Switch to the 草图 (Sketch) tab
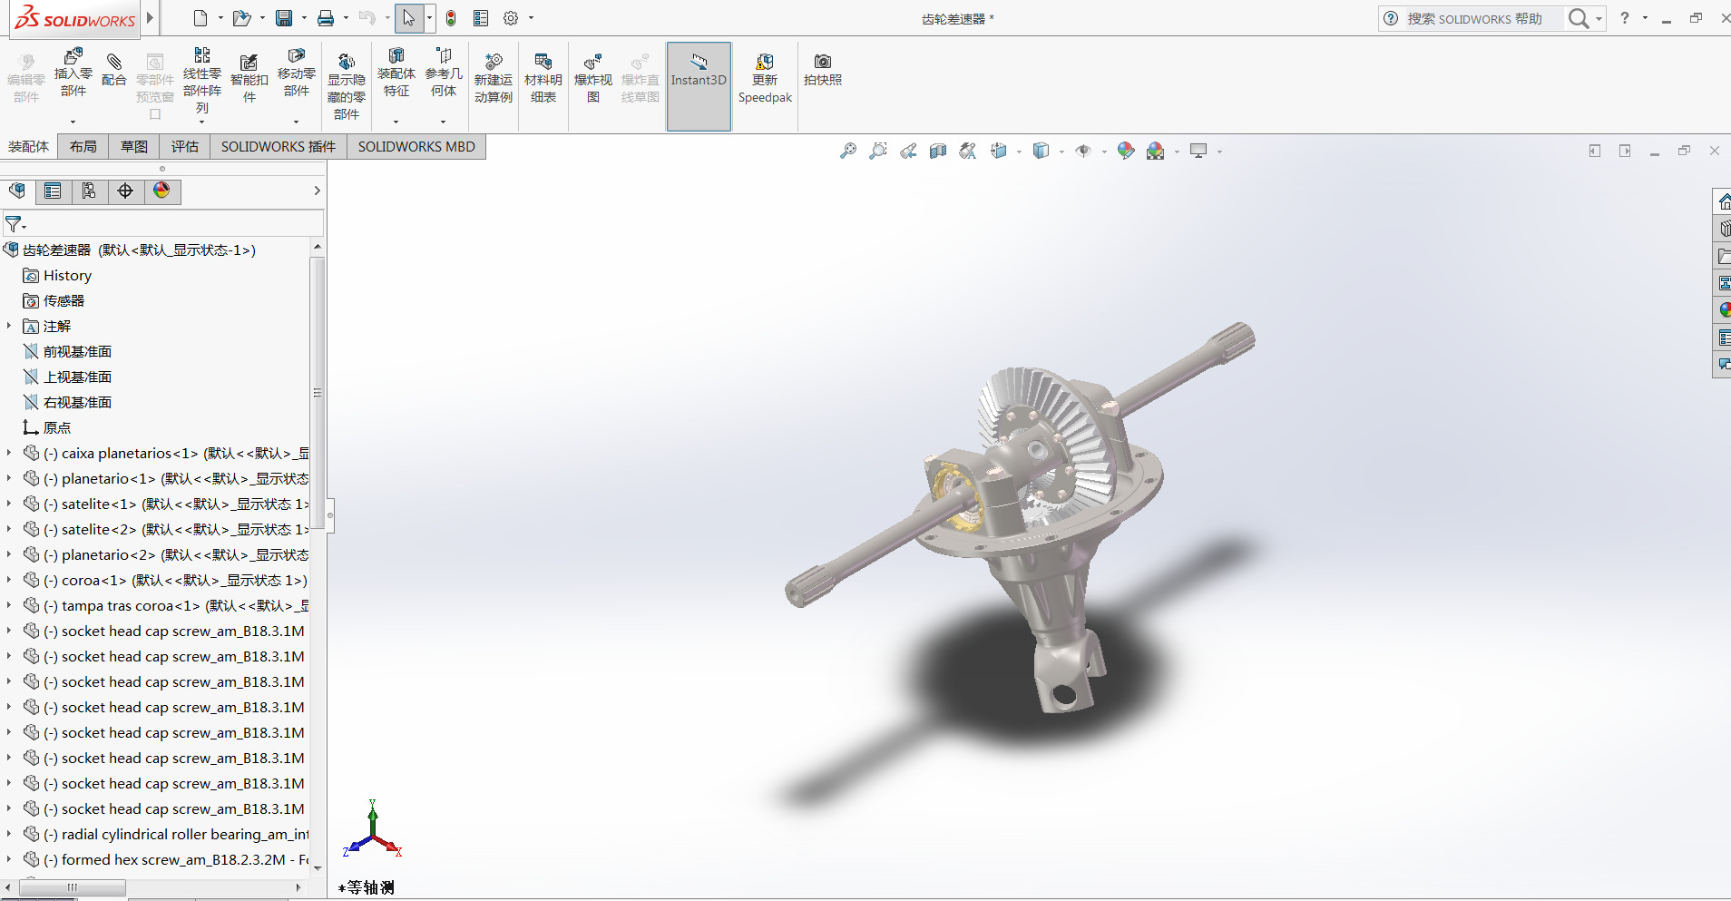Image resolution: width=1731 pixels, height=901 pixels. (133, 146)
